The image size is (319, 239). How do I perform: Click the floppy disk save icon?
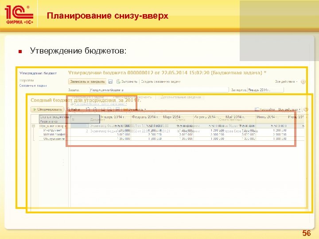point(110,82)
